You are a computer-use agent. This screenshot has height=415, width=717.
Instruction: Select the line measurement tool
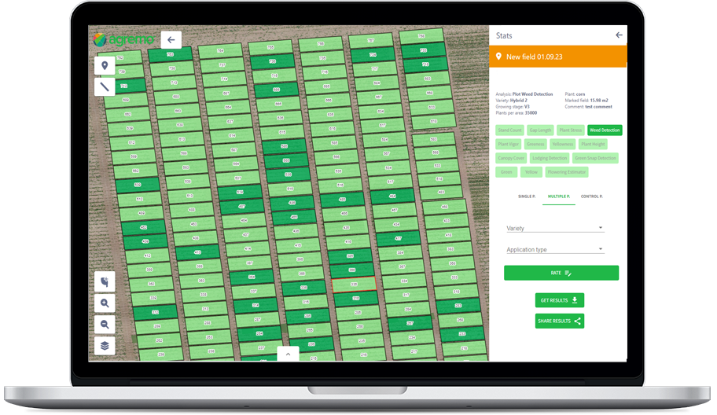pyautogui.click(x=105, y=86)
